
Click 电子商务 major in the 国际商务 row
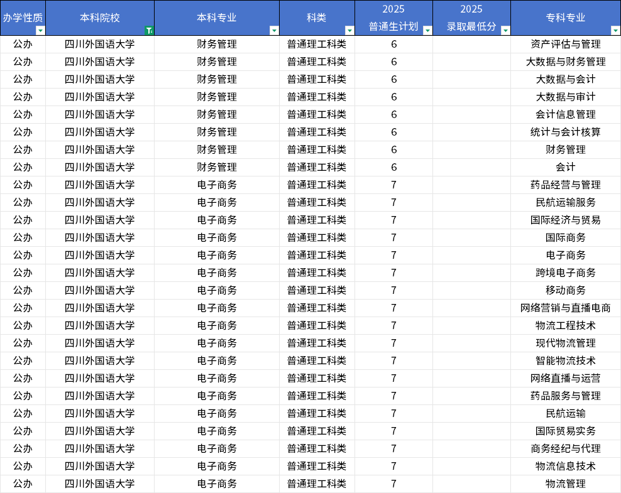pos(217,238)
